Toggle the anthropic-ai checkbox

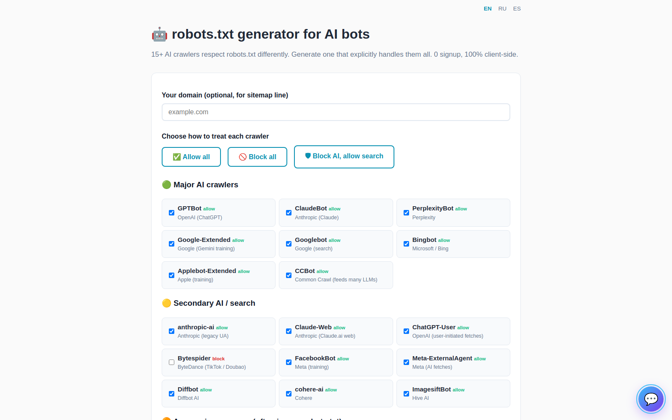[x=171, y=331]
